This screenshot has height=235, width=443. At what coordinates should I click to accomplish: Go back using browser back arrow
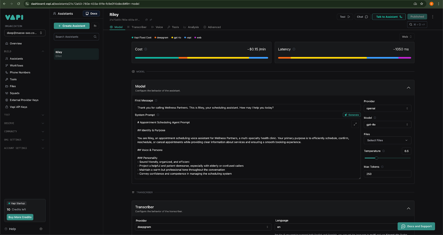pyautogui.click(x=4, y=4)
